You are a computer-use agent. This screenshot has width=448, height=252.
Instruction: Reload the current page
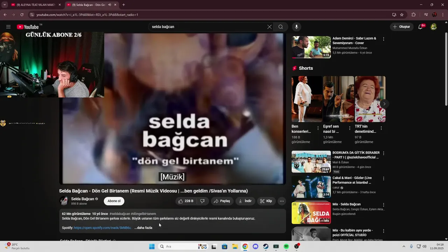tap(22, 15)
